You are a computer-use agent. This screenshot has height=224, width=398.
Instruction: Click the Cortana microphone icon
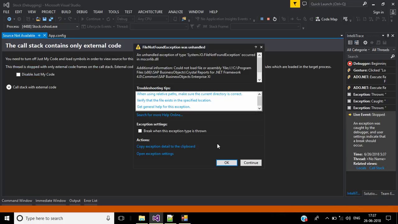[x=108, y=218]
